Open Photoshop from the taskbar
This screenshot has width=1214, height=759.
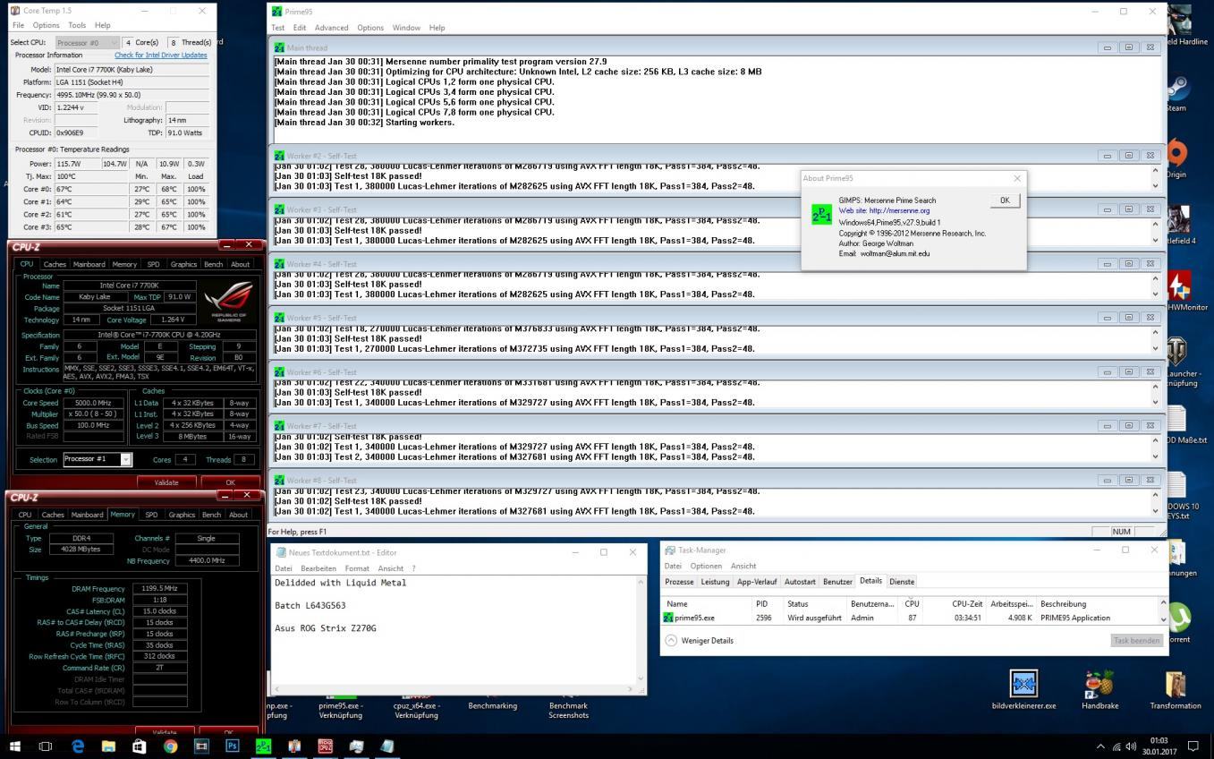[233, 746]
